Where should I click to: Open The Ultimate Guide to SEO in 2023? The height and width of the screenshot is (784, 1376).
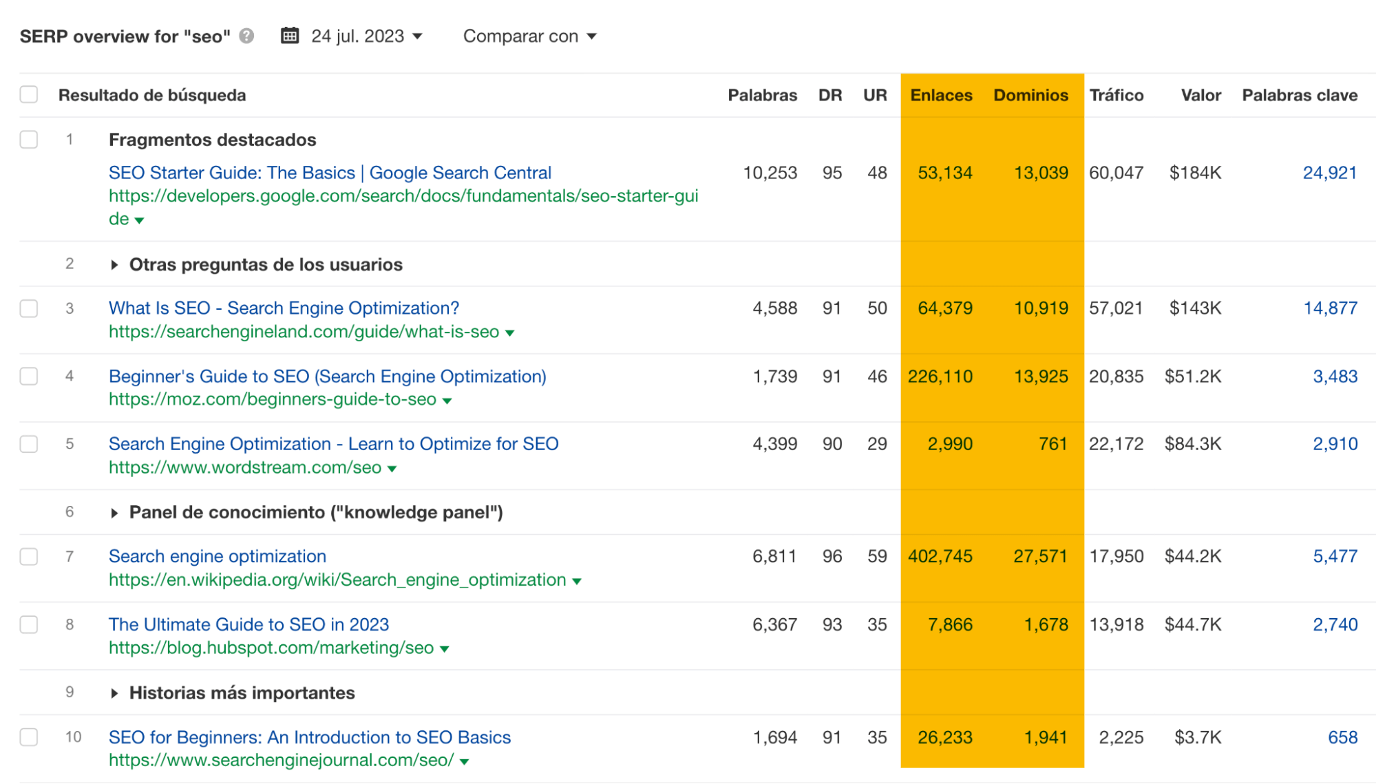[248, 624]
